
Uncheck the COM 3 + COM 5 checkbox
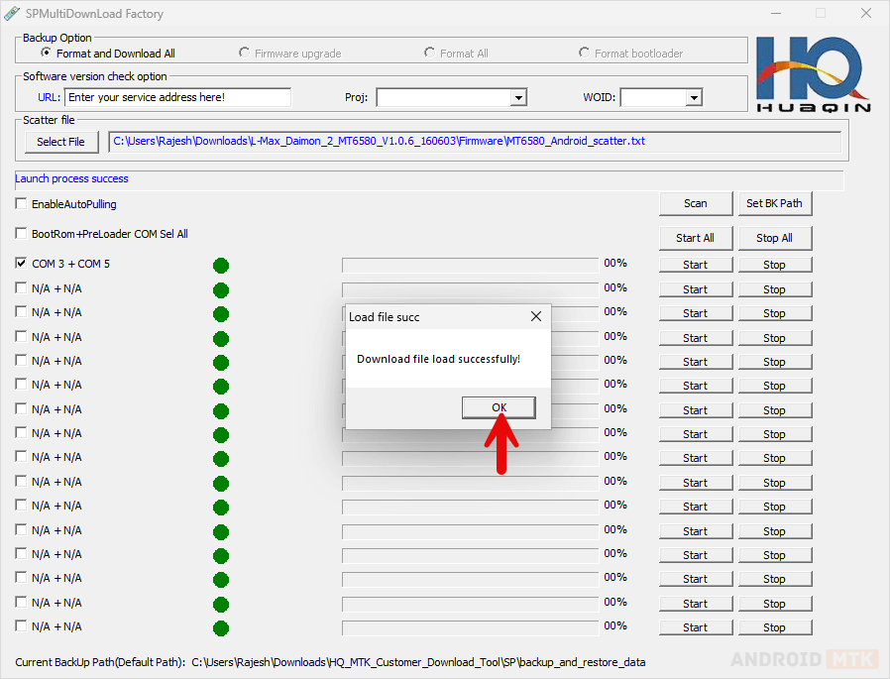[22, 265]
